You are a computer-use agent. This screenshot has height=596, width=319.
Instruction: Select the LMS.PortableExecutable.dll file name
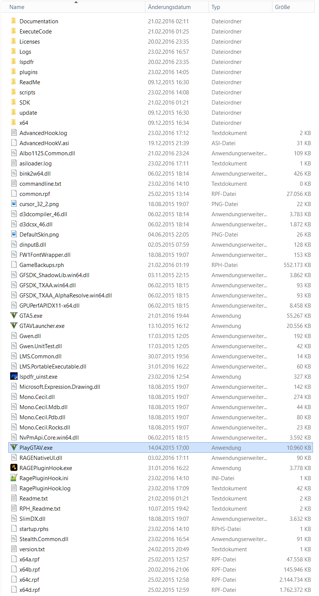point(53,367)
